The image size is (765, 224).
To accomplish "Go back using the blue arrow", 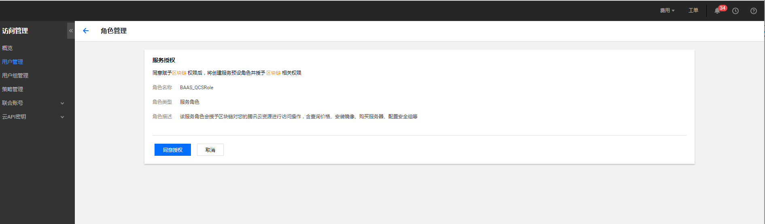I will click(86, 31).
